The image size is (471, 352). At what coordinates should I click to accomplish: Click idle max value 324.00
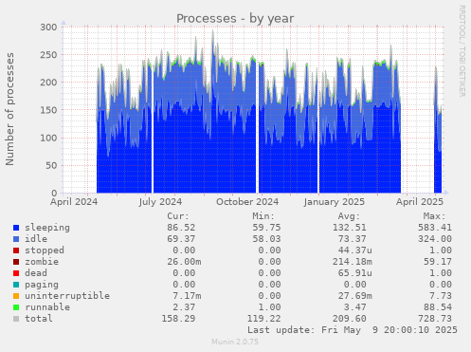coord(435,239)
